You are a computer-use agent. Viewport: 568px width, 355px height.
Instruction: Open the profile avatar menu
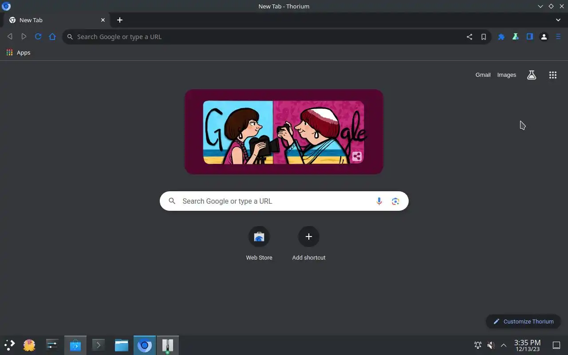point(544,37)
